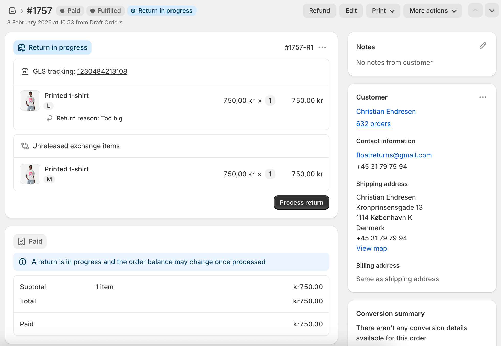Screen dimensions: 501x346
Task: Go to previous order with up arrow
Action: (475, 10)
